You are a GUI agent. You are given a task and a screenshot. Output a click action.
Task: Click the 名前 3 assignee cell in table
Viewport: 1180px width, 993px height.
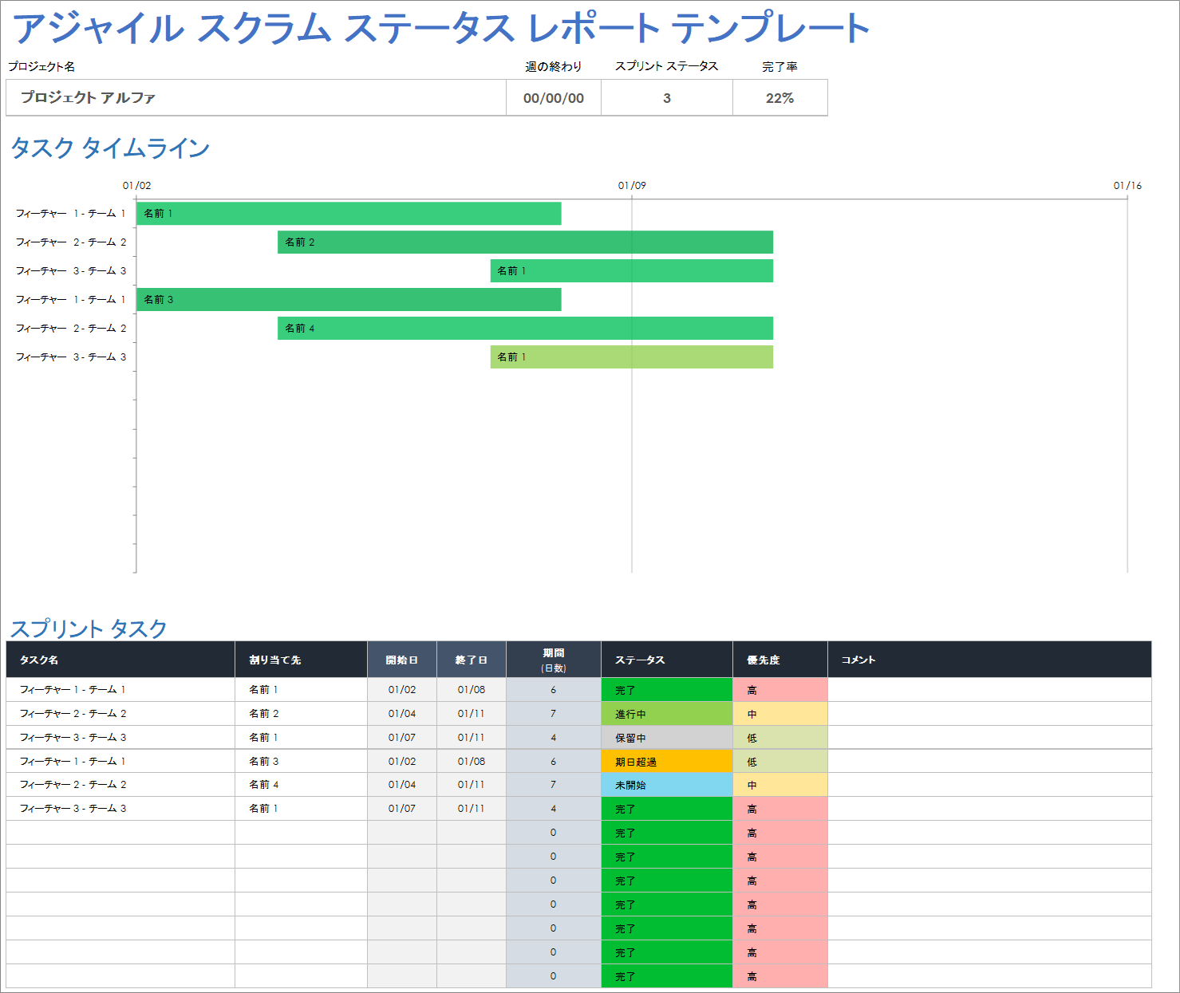coord(301,762)
